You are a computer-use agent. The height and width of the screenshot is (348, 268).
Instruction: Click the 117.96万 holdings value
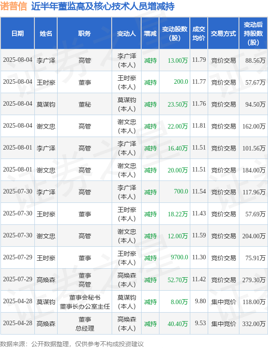(254, 192)
